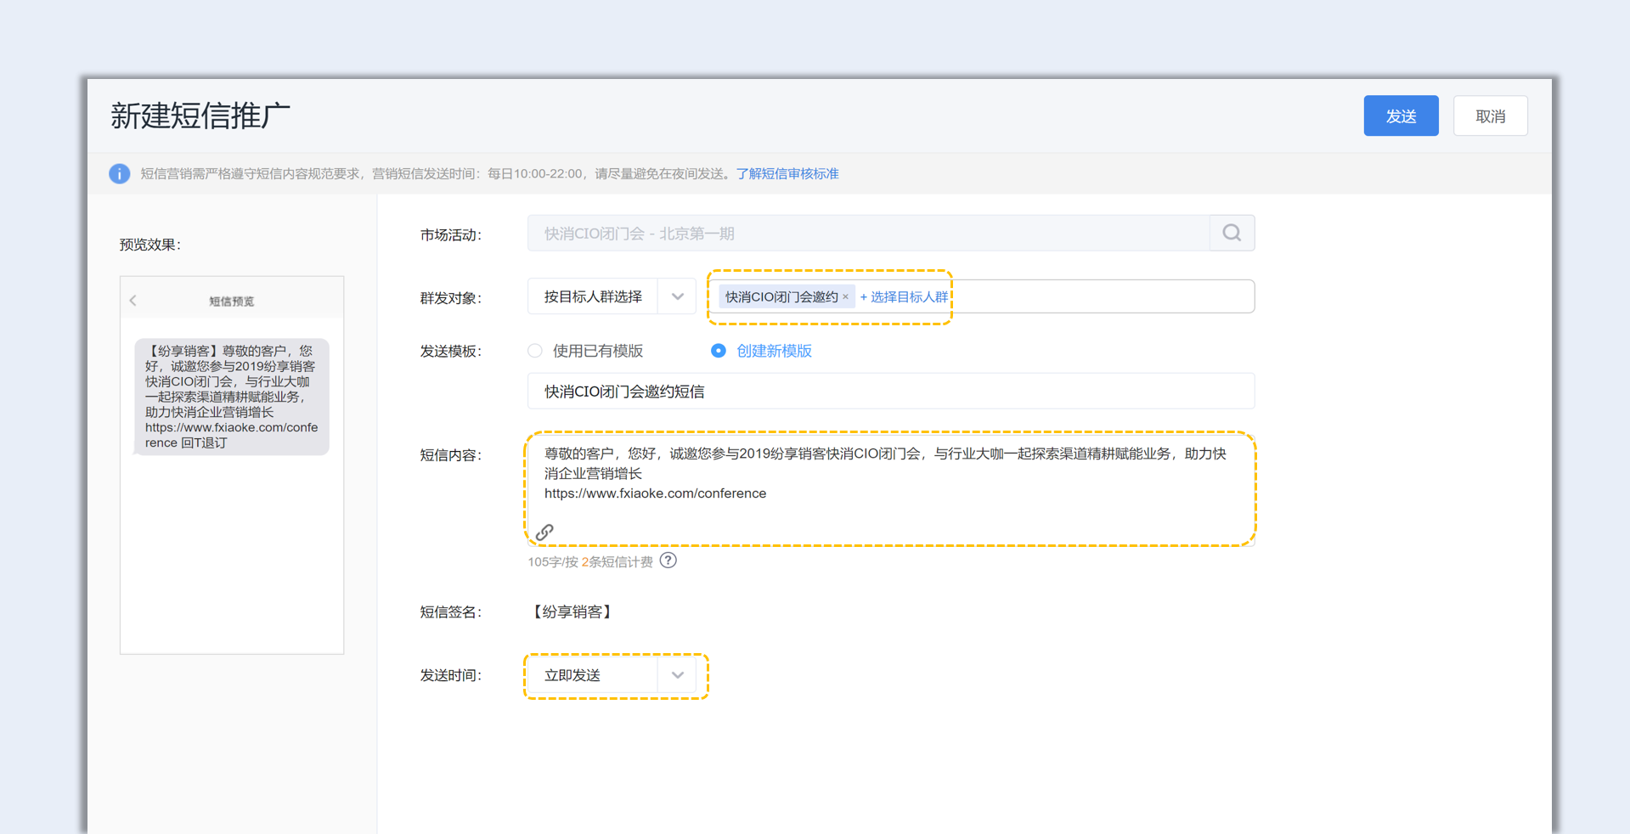The image size is (1630, 834).
Task: Open the 立即发送 send-time dropdown
Action: 612,675
